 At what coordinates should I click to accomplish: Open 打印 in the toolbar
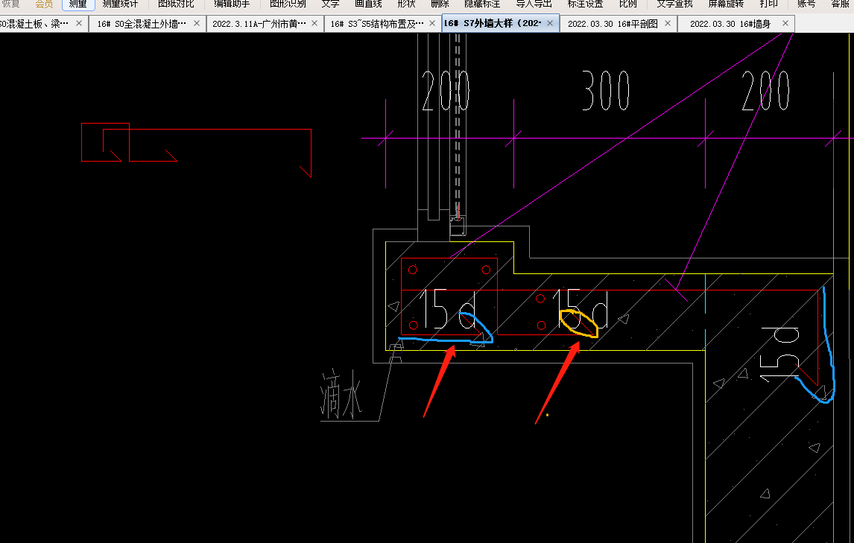768,4
